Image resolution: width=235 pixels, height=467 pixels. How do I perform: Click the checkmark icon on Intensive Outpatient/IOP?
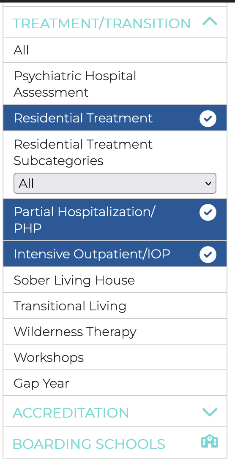(x=208, y=255)
